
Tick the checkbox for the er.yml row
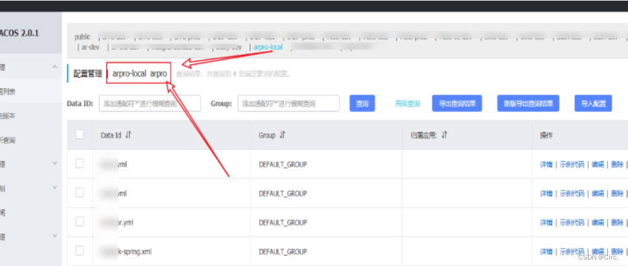(80, 222)
